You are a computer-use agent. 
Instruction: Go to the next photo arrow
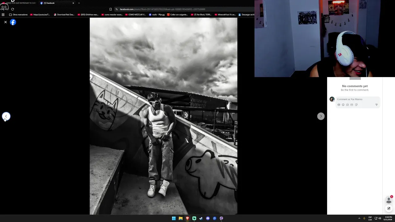click(x=321, y=116)
